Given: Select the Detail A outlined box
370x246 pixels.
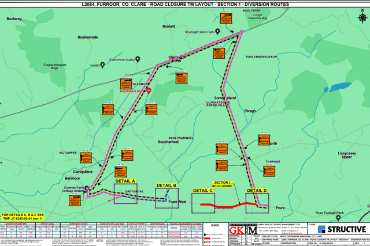Looking at the screenshot, I should [x=125, y=194].
